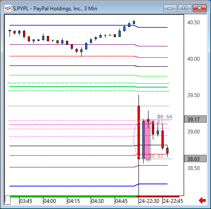Viewport: 211px width, 209px height.
Task: Click the 39.50 price axis label
Action: click(193, 95)
